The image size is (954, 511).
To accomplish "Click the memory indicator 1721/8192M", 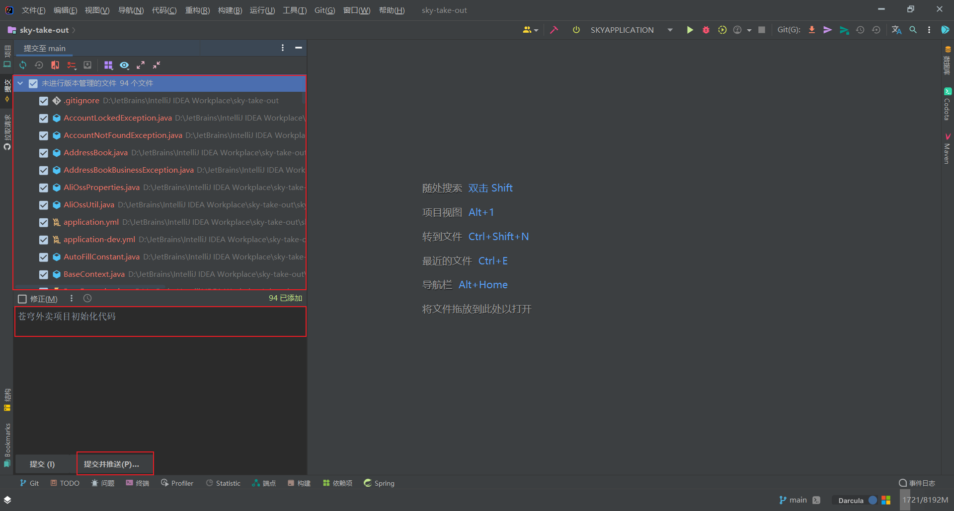I will [925, 500].
